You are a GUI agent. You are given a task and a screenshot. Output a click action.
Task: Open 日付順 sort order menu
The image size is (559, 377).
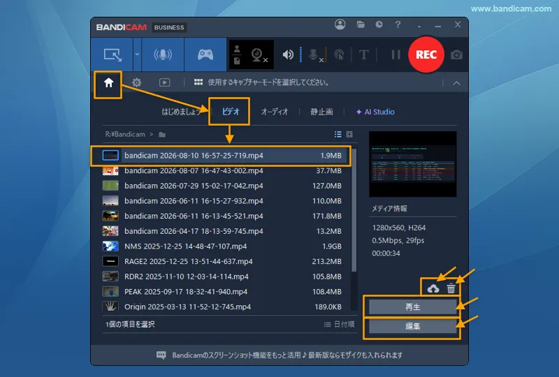(x=339, y=324)
